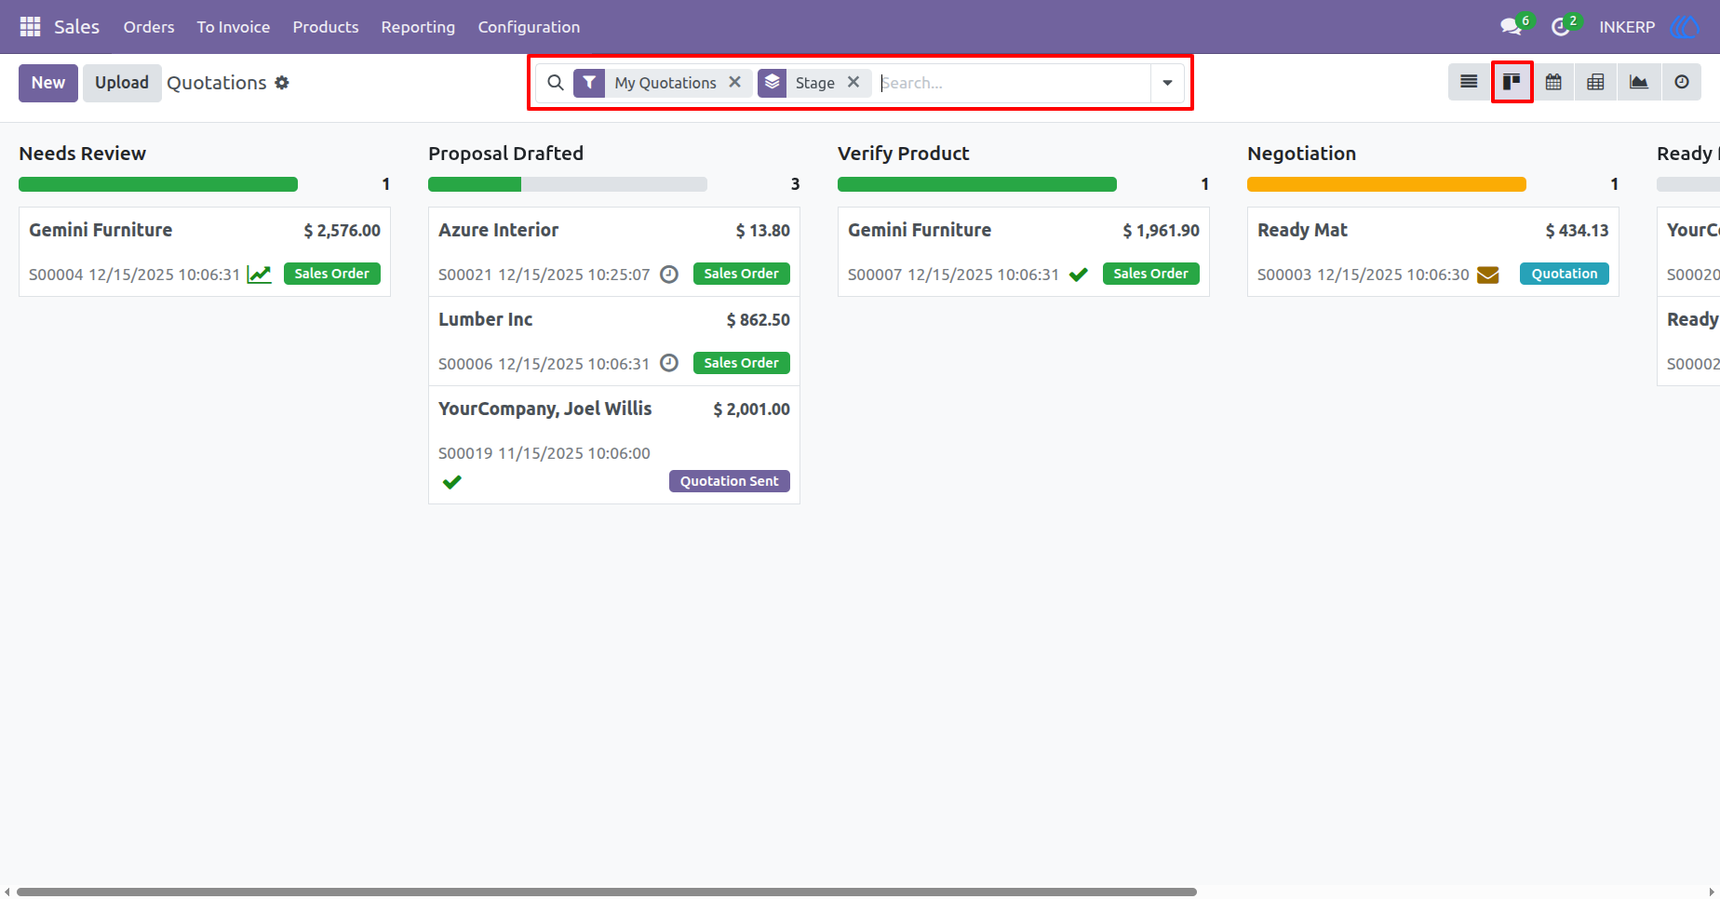Switch to the Calendar view icon
Viewport: 1720px width, 899px height.
pyautogui.click(x=1553, y=82)
